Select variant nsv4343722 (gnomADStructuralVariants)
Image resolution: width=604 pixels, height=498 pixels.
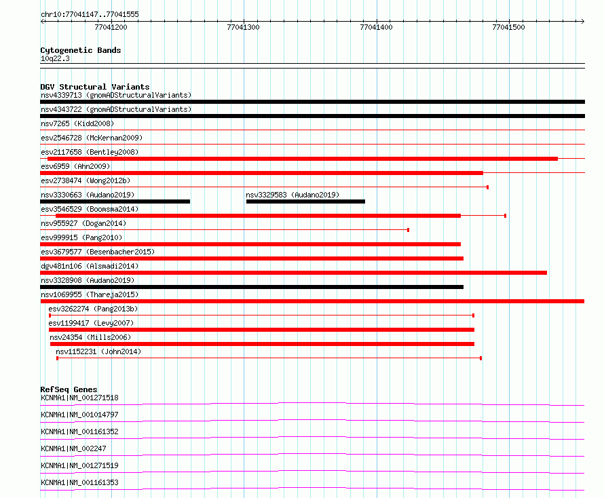point(116,109)
